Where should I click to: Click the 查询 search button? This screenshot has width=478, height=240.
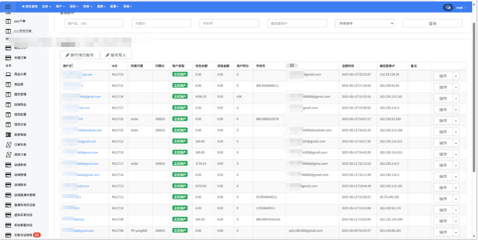pos(432,23)
